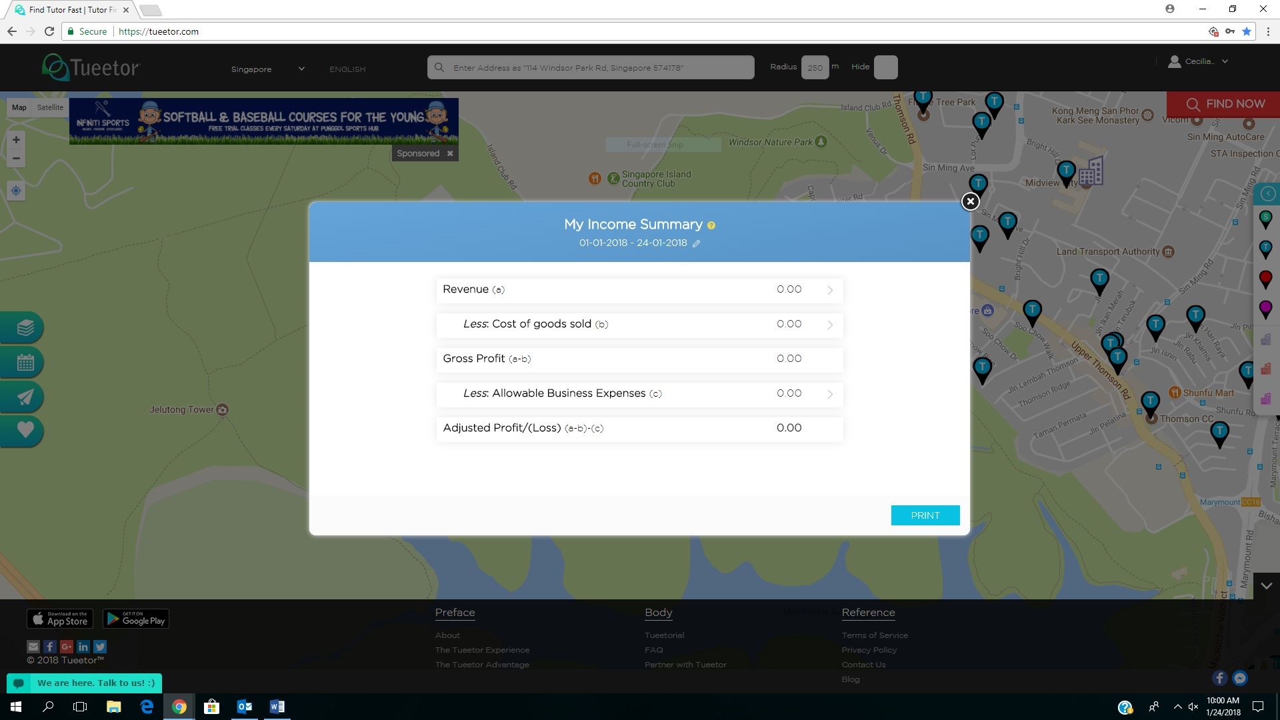Download from the App Store badge
The image size is (1280, 720).
(x=60, y=619)
